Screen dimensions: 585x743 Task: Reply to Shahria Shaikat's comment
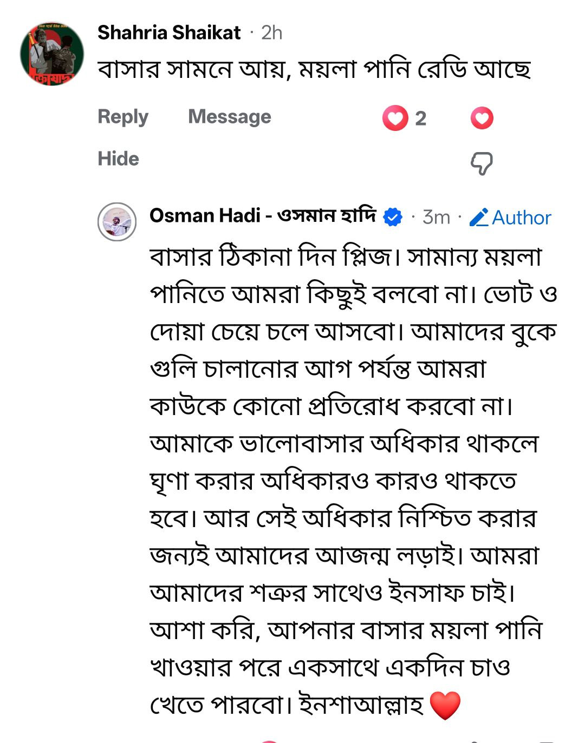123,117
